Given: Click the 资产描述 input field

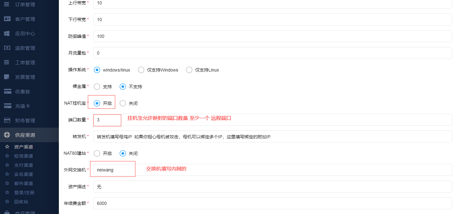Looking at the screenshot, I should click(273, 187).
